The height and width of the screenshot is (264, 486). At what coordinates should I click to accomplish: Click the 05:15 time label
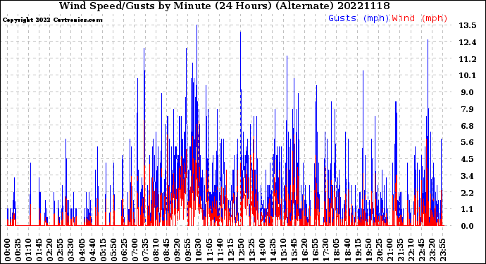[104, 250]
